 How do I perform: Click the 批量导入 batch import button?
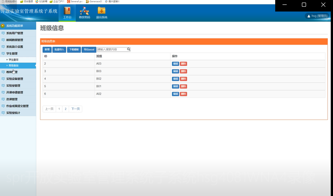(x=59, y=49)
